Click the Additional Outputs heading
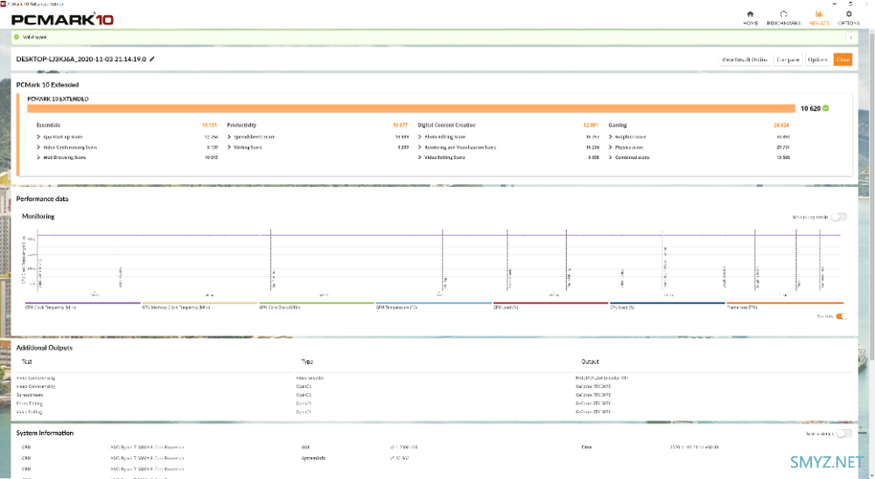The height and width of the screenshot is (479, 875). point(44,348)
